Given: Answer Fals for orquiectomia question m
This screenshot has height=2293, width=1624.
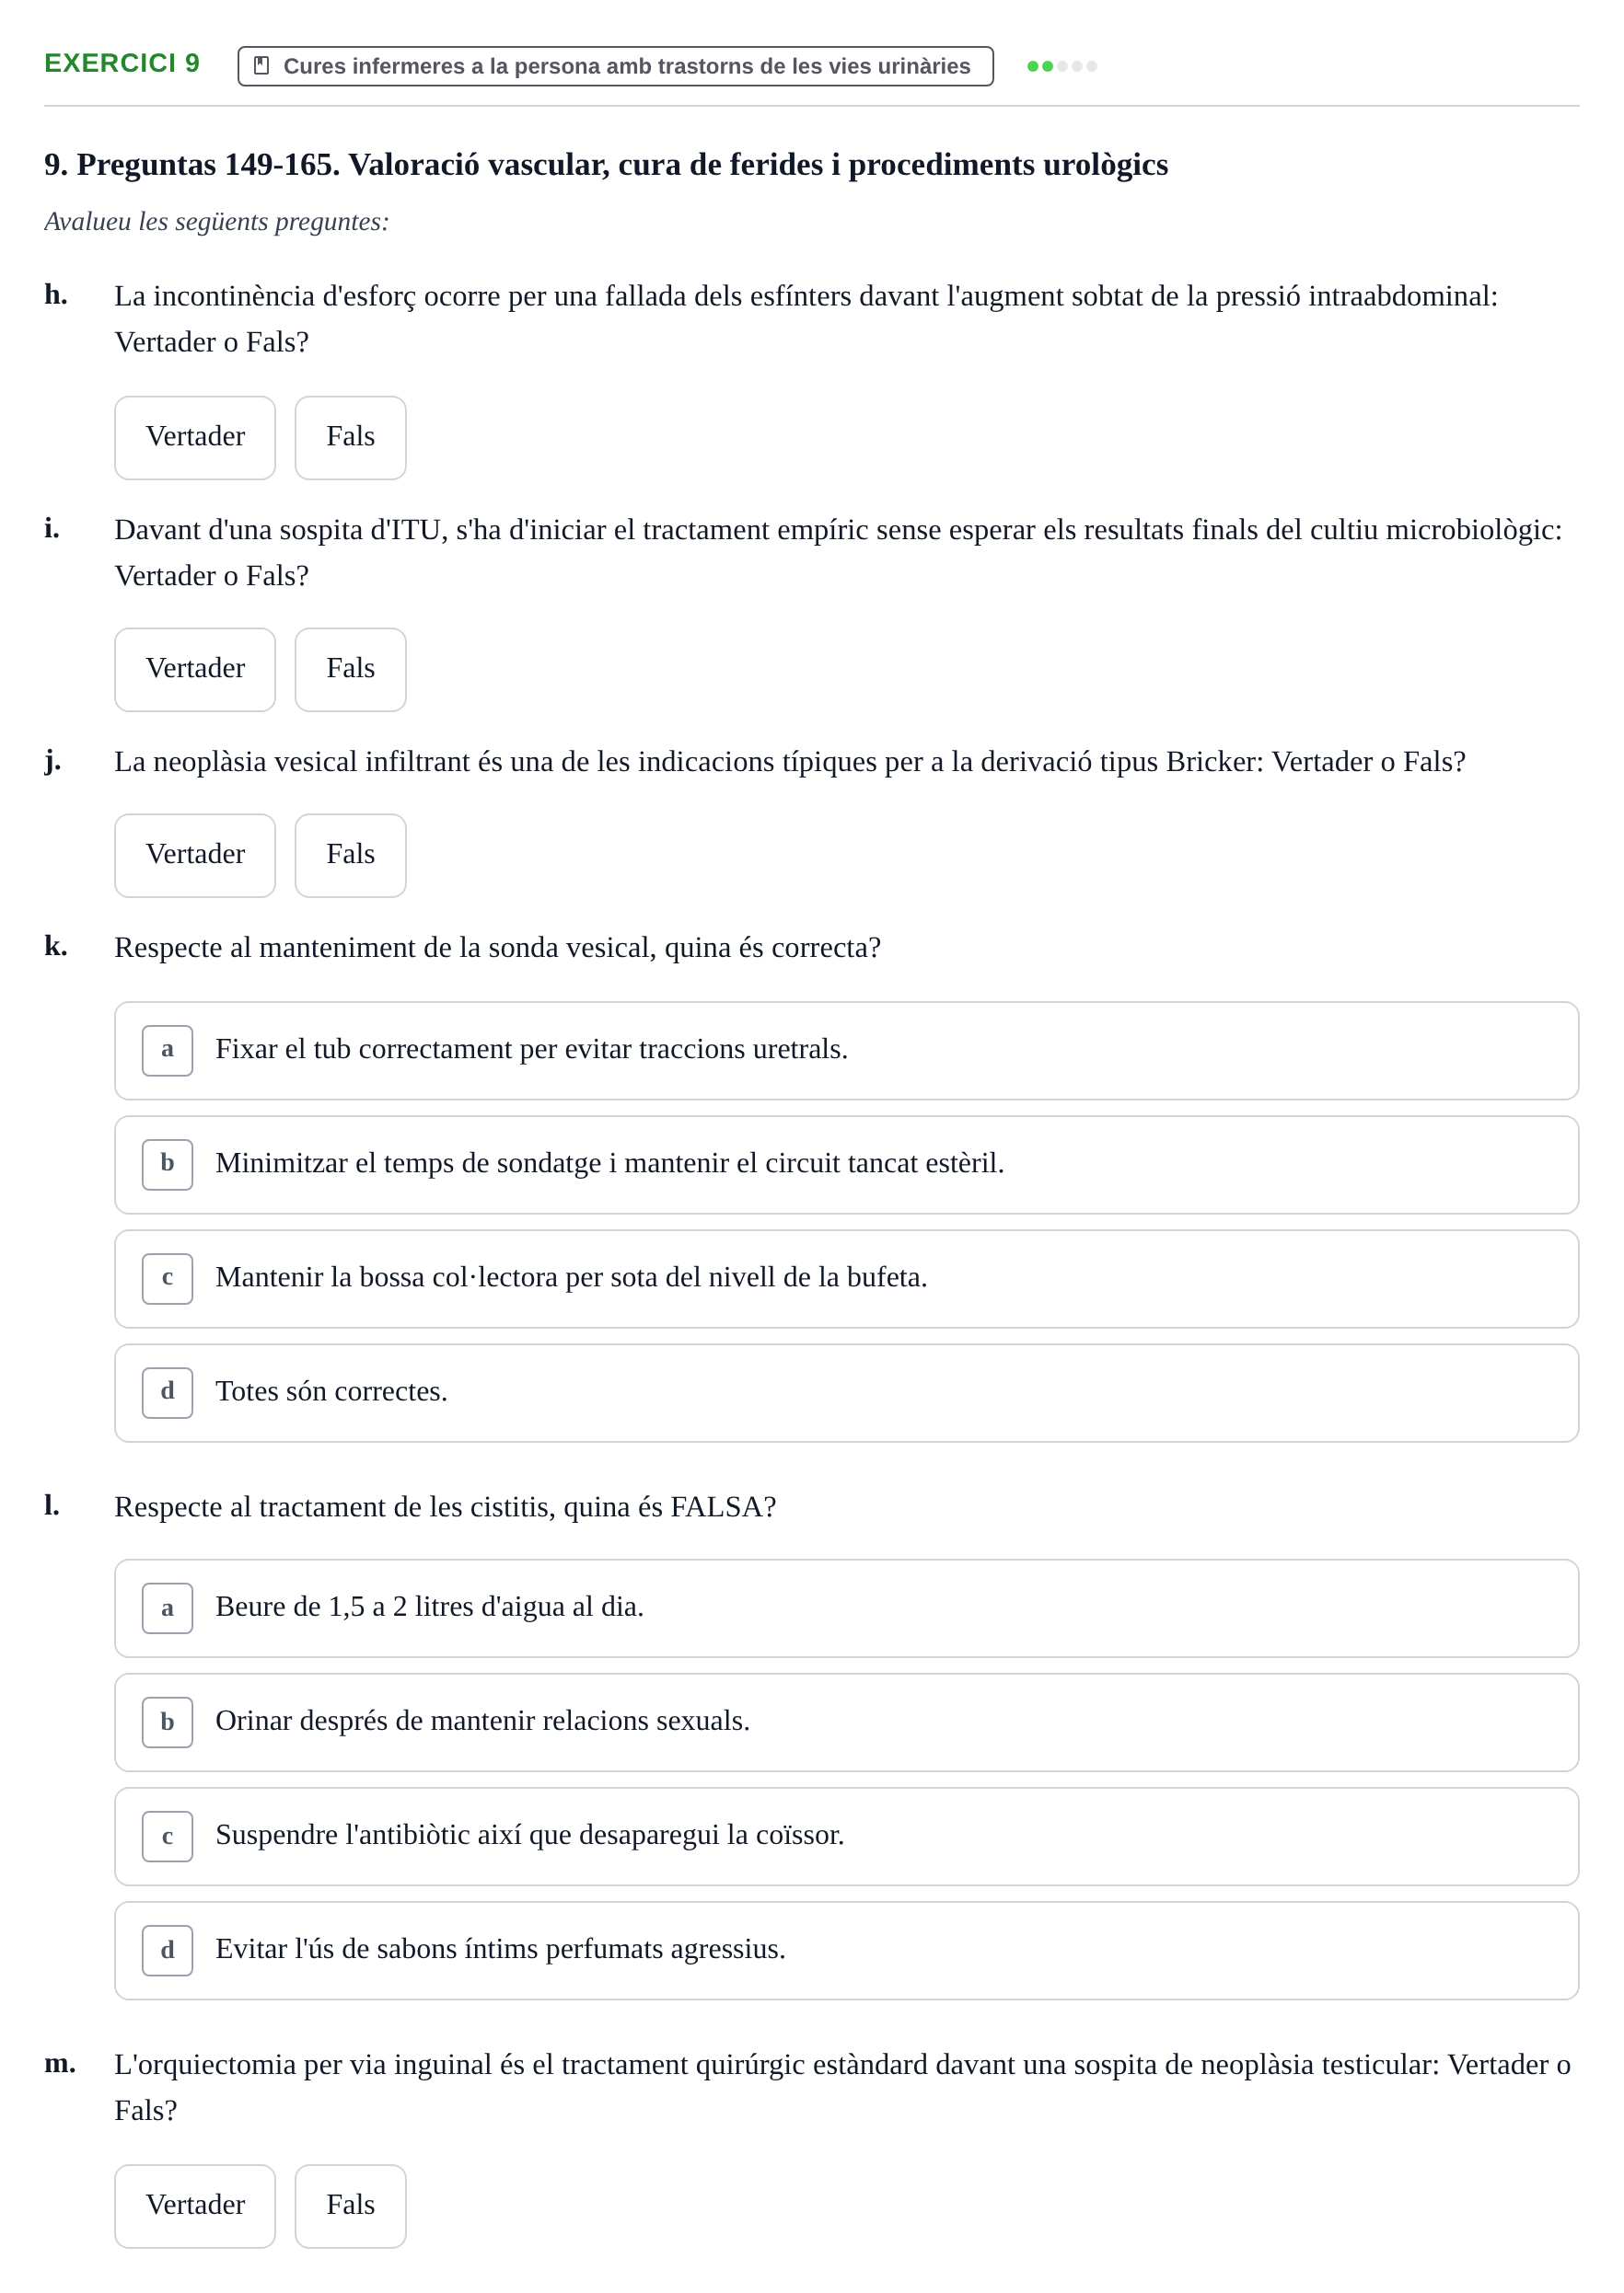Looking at the screenshot, I should pyautogui.click(x=350, y=2206).
